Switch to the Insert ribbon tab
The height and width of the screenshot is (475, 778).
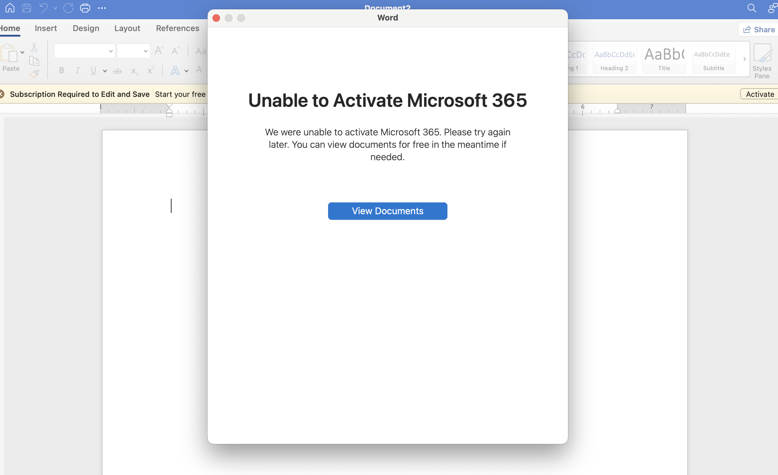pyautogui.click(x=46, y=28)
